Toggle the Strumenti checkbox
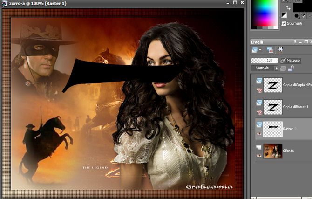Screen dimensions: 312x199 coord(284,23)
